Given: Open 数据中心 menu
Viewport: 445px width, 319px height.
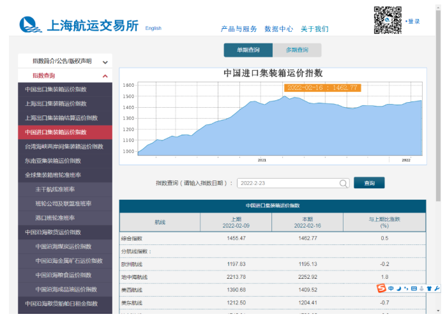Looking at the screenshot, I should point(279,29).
